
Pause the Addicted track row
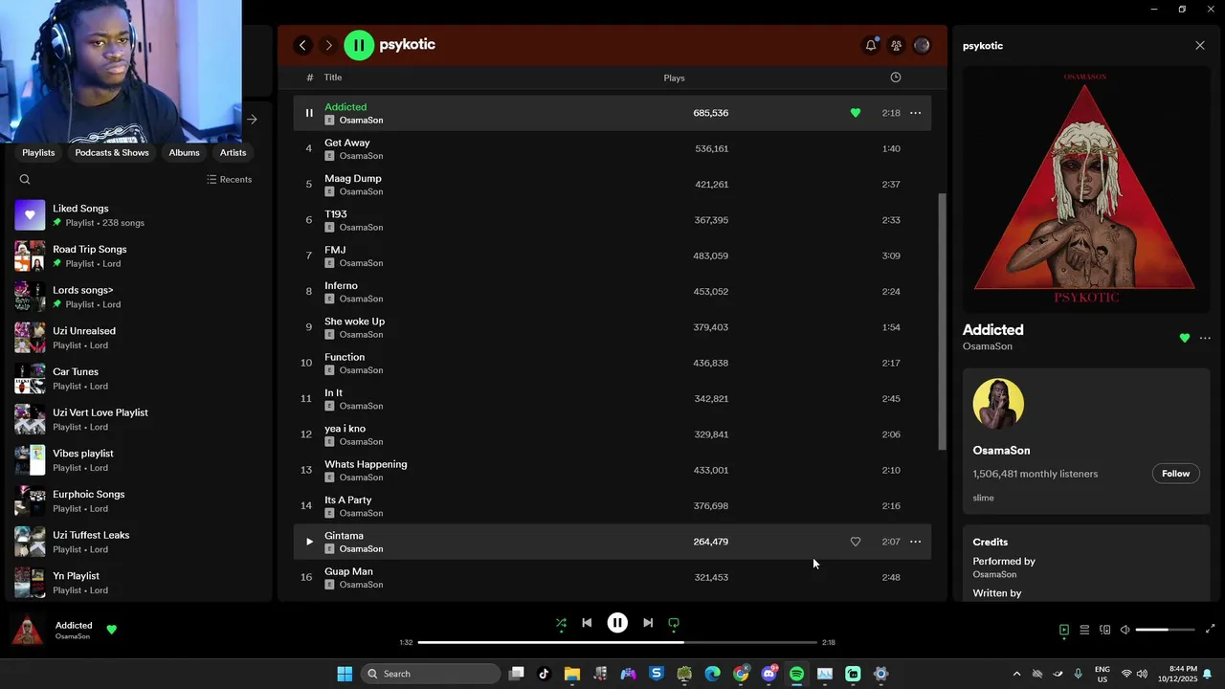tap(308, 113)
